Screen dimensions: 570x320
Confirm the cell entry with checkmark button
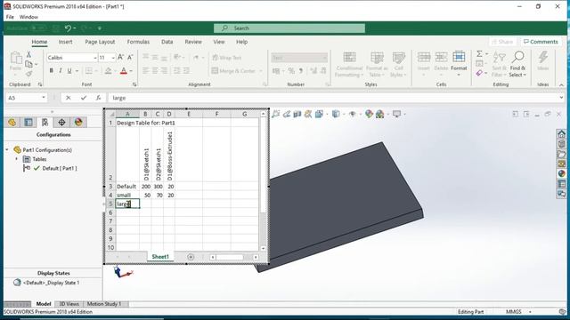point(84,98)
